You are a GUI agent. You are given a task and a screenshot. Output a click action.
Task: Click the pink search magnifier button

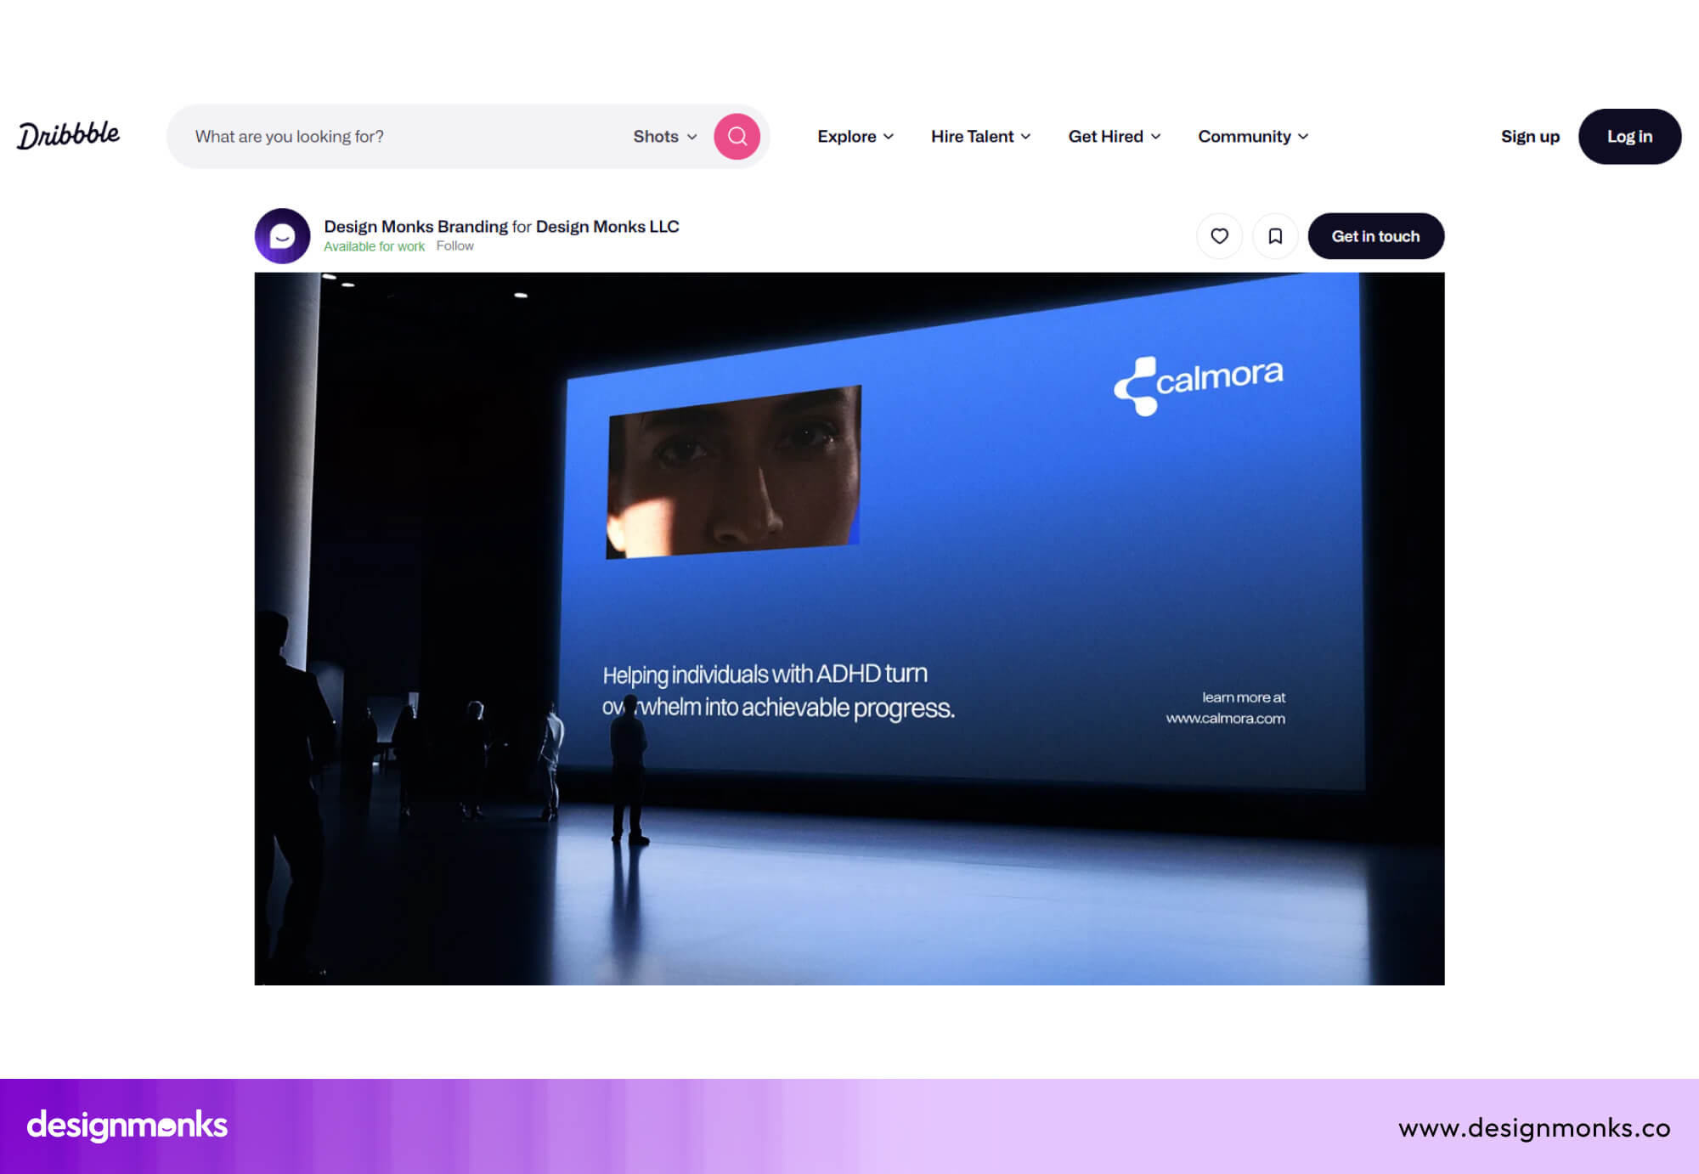[737, 137]
